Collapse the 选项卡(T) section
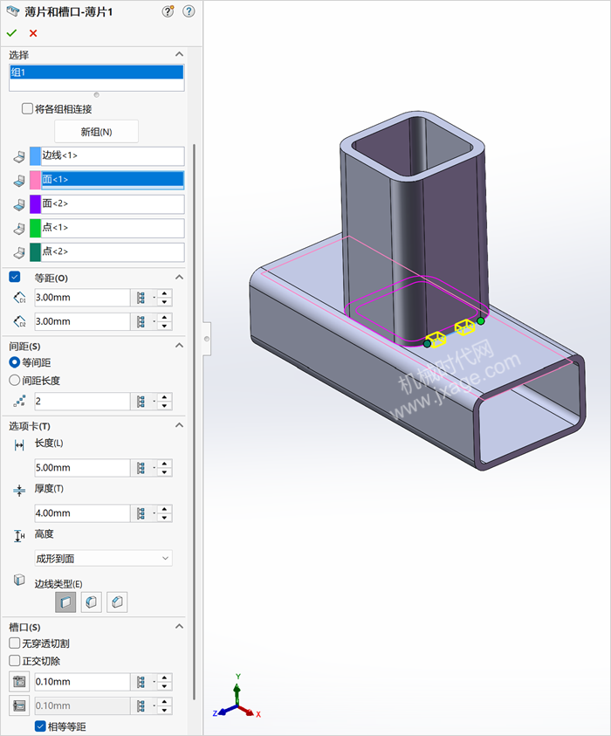Image resolution: width=611 pixels, height=736 pixels. click(179, 425)
